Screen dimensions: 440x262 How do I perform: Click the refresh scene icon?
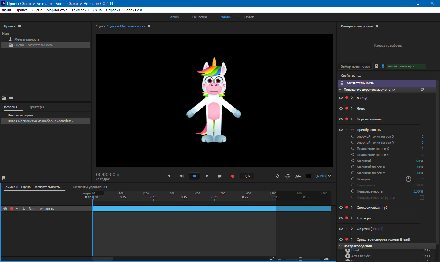click(x=277, y=176)
